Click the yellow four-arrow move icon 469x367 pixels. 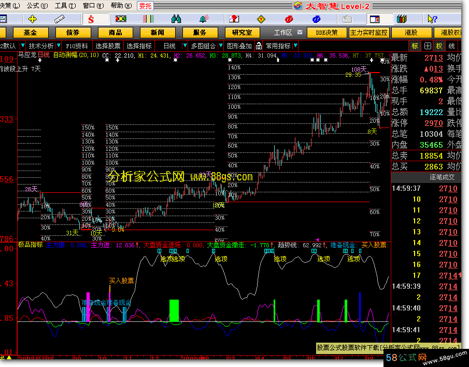pos(32,19)
